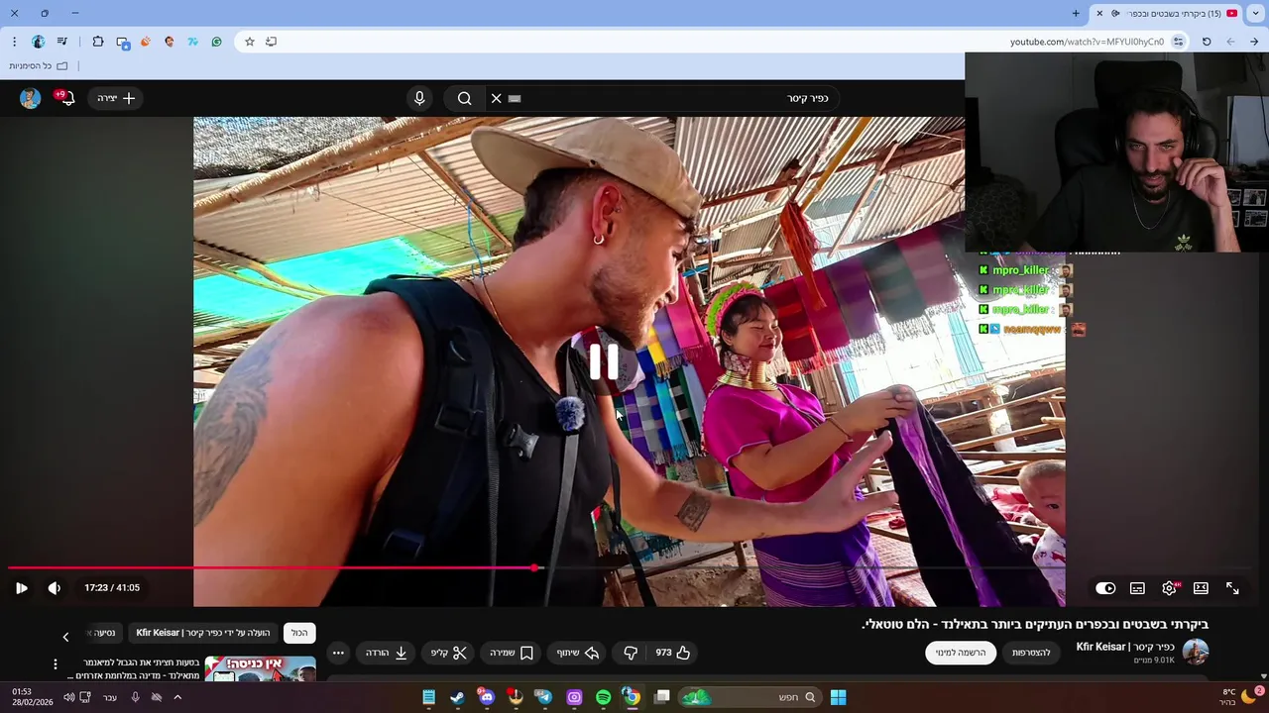Dislike the video with the thumbs-down icon
Viewport: 1269px width, 713px height.
pos(631,653)
